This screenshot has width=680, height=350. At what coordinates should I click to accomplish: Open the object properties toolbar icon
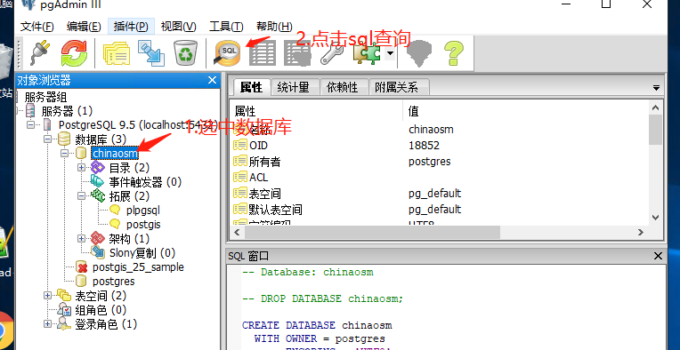point(117,53)
